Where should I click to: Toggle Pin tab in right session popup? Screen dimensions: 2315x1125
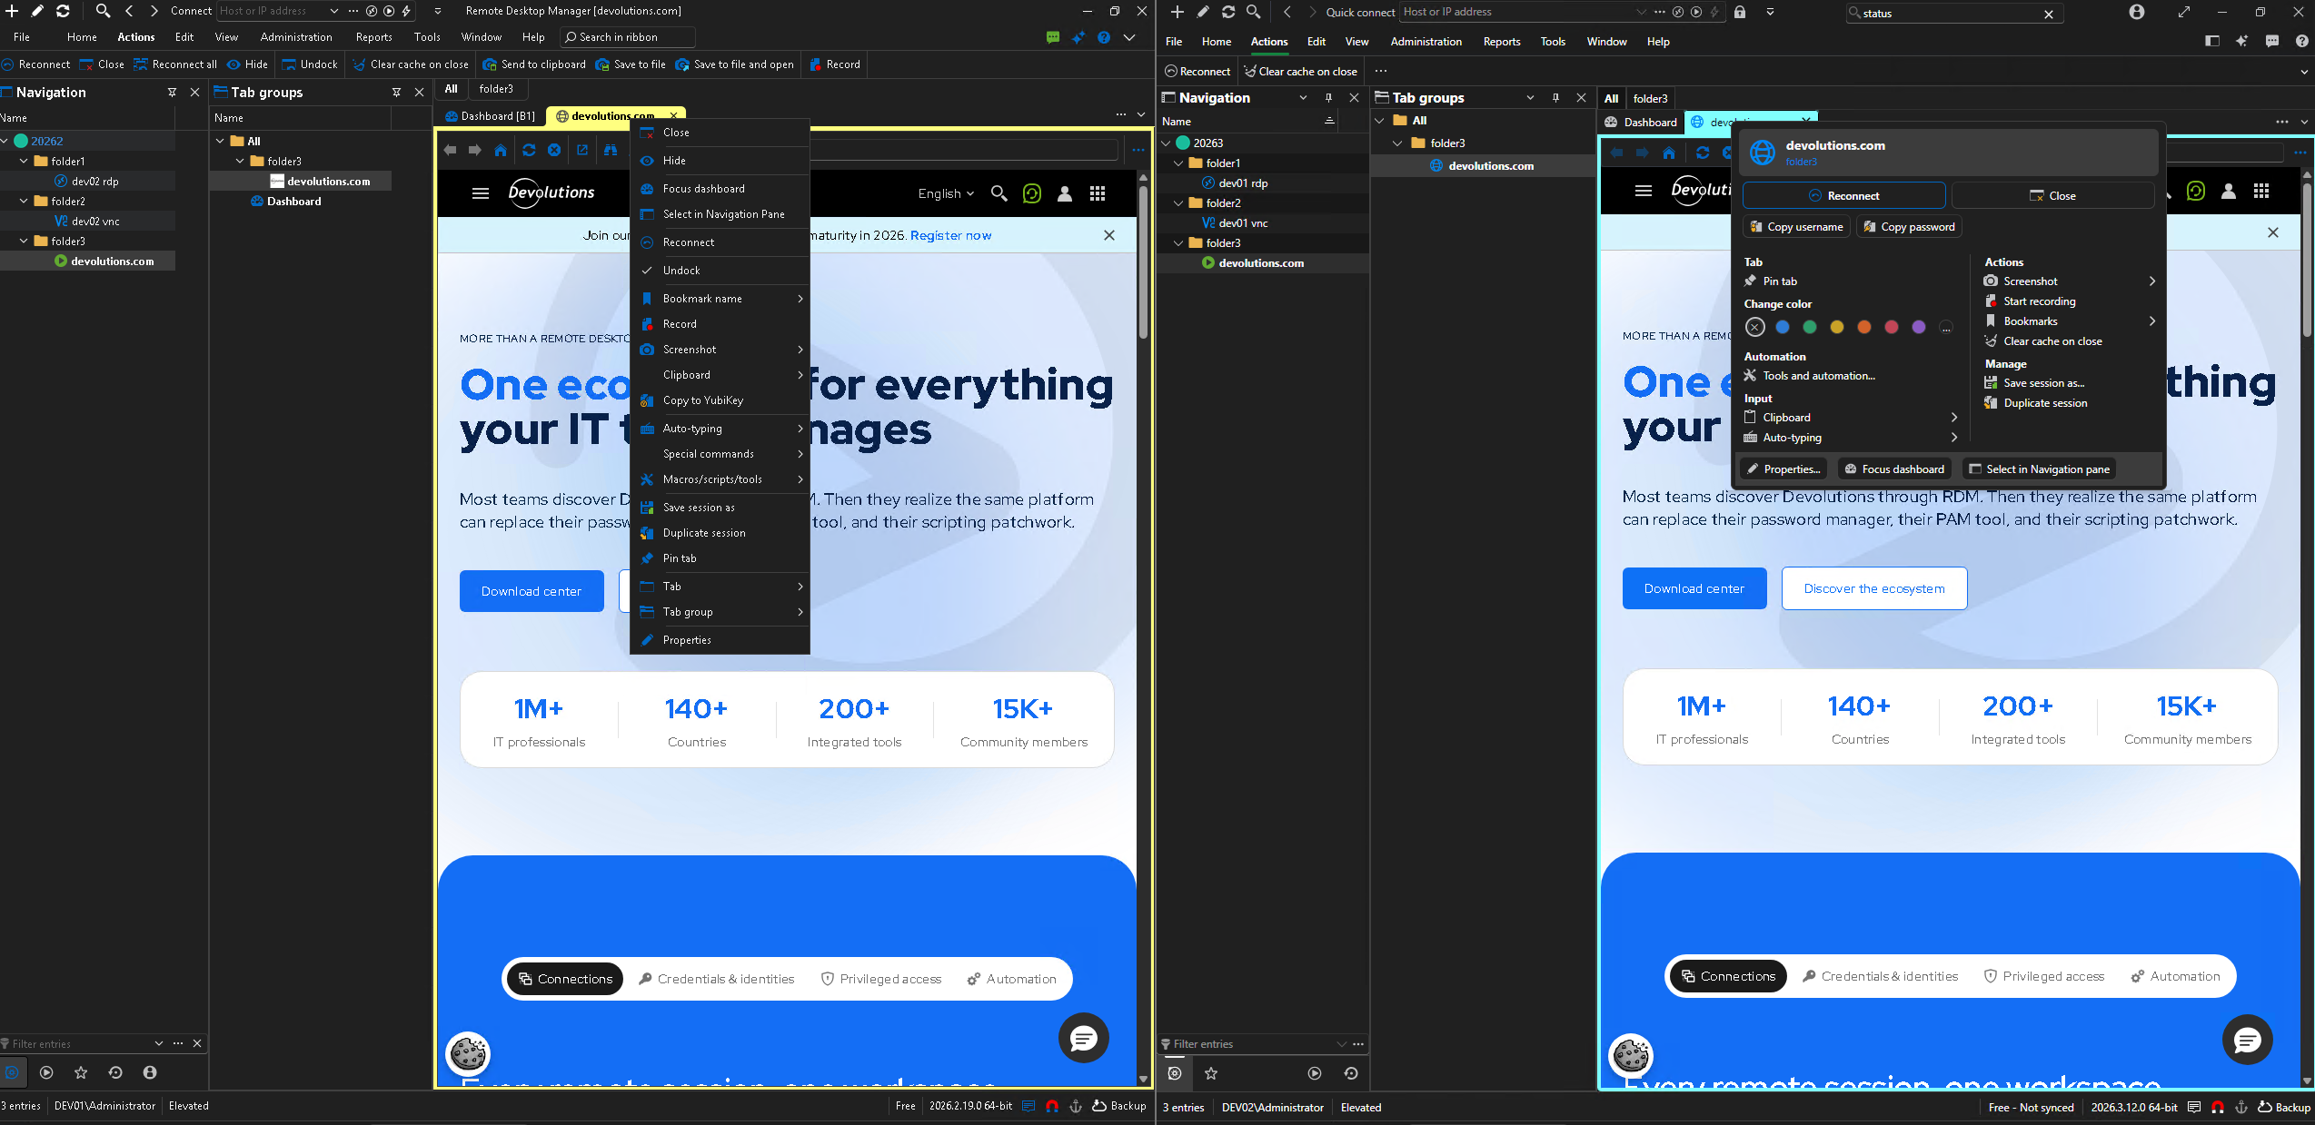[1771, 281]
